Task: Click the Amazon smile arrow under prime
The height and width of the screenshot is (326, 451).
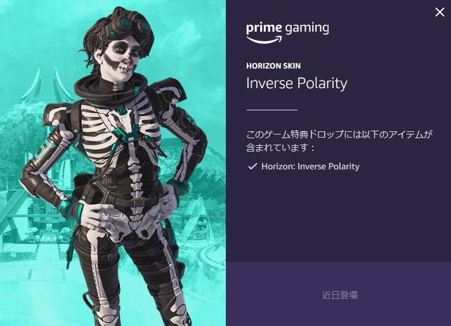Action: [x=264, y=39]
